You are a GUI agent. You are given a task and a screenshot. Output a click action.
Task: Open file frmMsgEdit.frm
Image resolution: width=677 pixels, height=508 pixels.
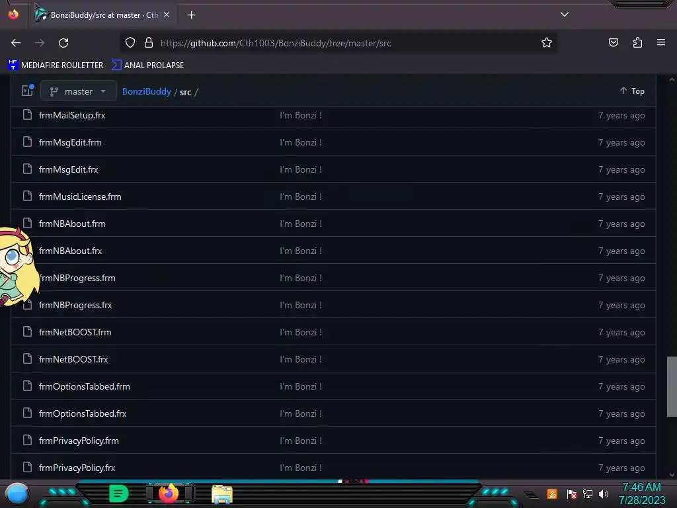point(70,143)
